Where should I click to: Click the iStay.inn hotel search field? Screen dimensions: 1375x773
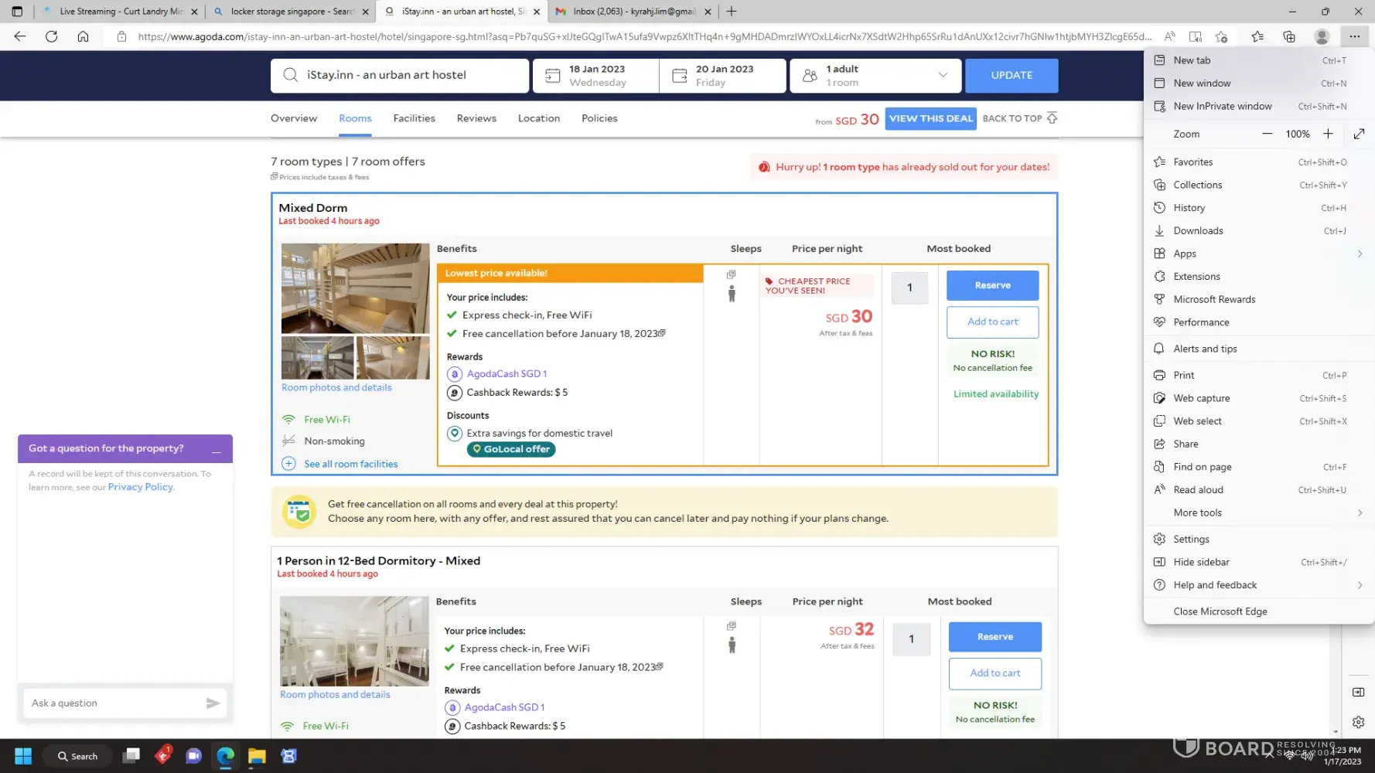[400, 76]
